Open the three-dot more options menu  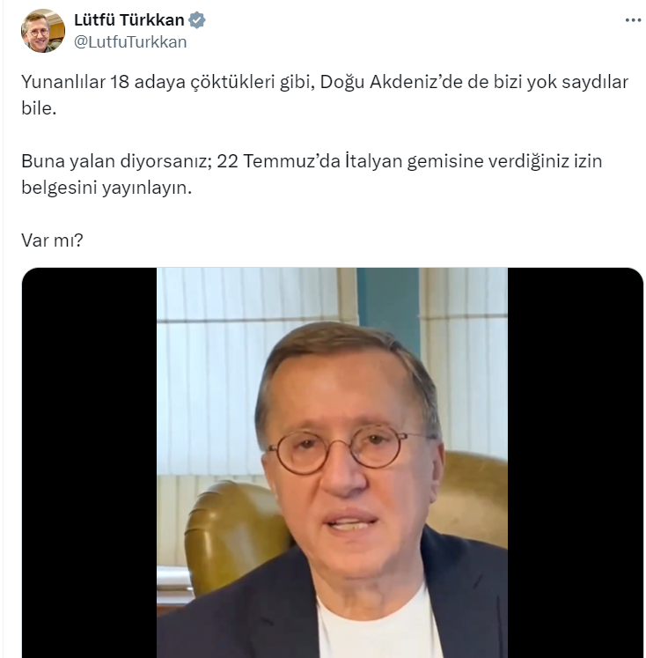pos(633,20)
